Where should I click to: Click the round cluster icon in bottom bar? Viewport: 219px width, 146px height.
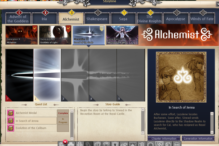pyautogui.click(x=150, y=144)
